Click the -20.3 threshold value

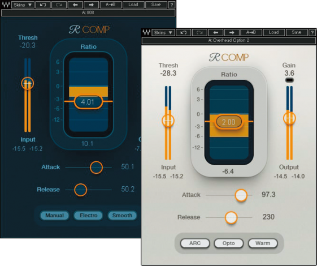click(x=28, y=45)
